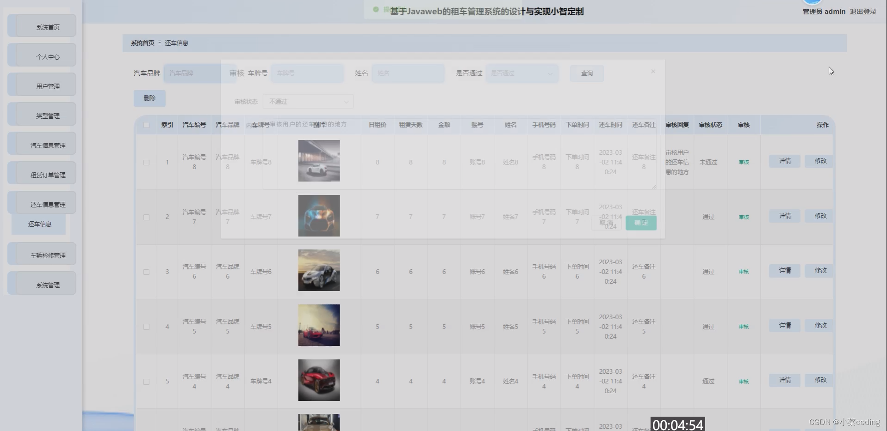This screenshot has width=887, height=431.
Task: Check the checkbox for row 1
Action: click(146, 162)
